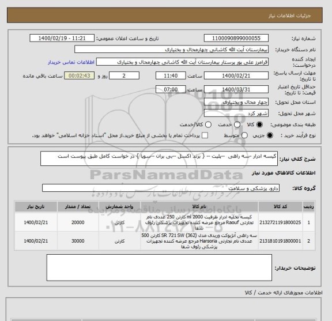Click the announcement date field 1400/02/19 - 11:21

click(x=62, y=38)
